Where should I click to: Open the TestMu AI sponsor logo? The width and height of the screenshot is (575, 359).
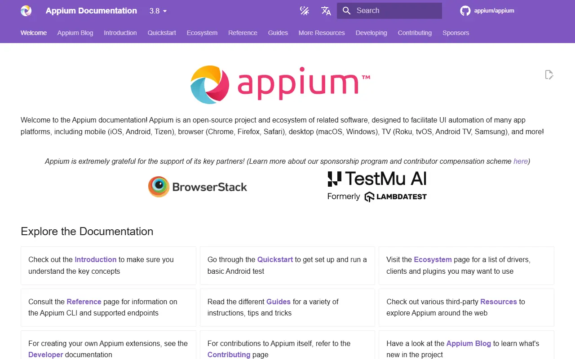377,186
